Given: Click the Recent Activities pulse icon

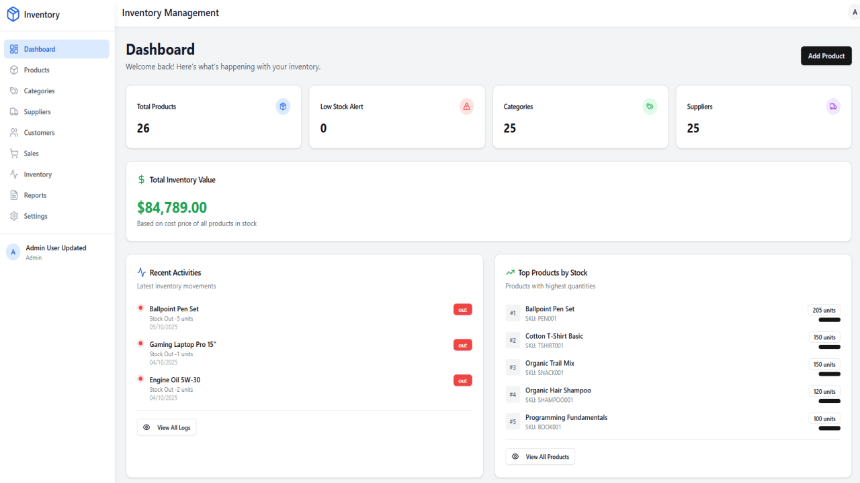Looking at the screenshot, I should pyautogui.click(x=141, y=272).
